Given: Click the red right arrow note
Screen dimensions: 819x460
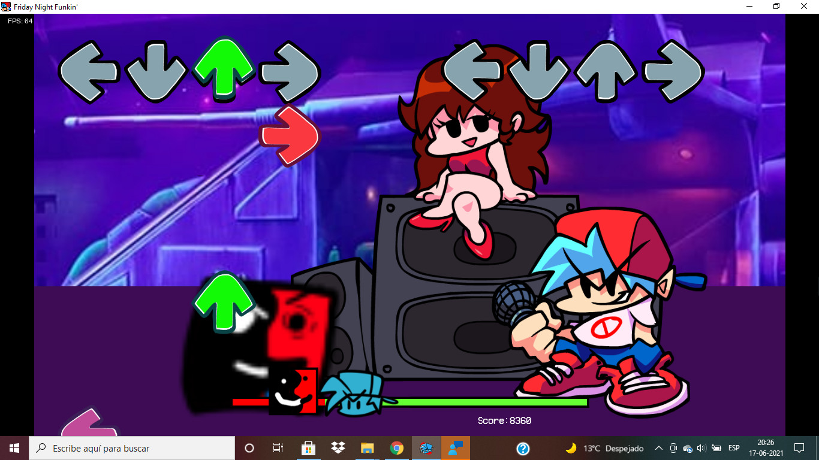Looking at the screenshot, I should tap(290, 135).
